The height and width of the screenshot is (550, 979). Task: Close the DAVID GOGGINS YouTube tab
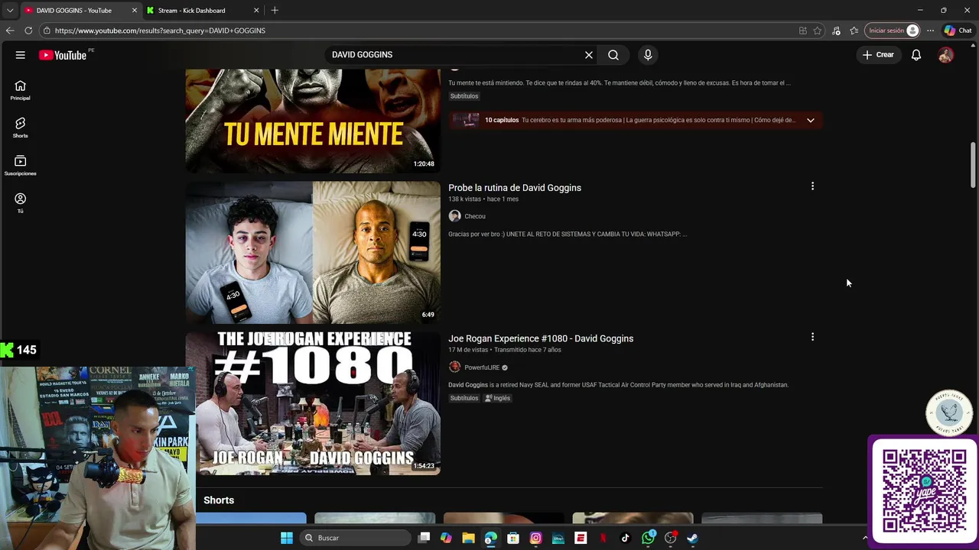[x=135, y=11]
